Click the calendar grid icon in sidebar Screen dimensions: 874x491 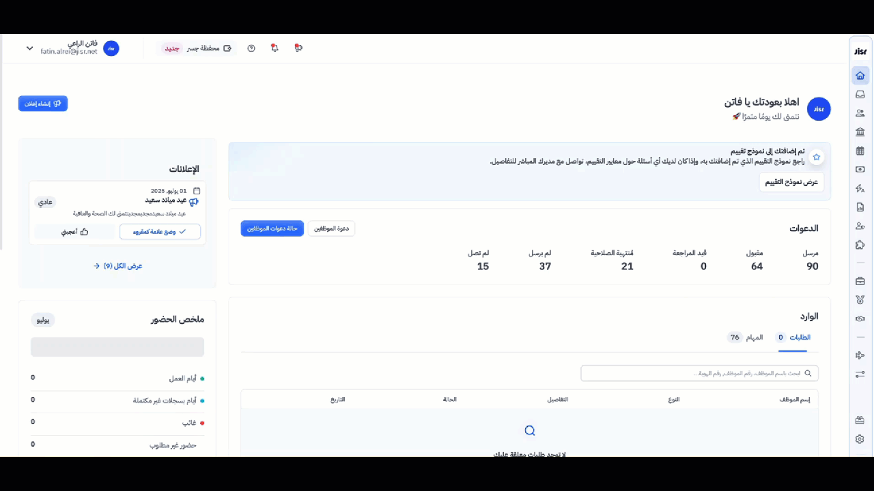coord(860,151)
